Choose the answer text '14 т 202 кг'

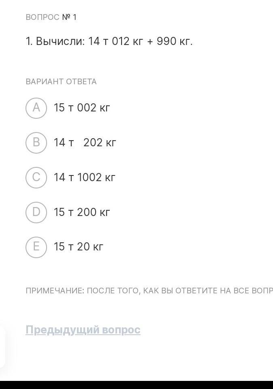pos(85,143)
